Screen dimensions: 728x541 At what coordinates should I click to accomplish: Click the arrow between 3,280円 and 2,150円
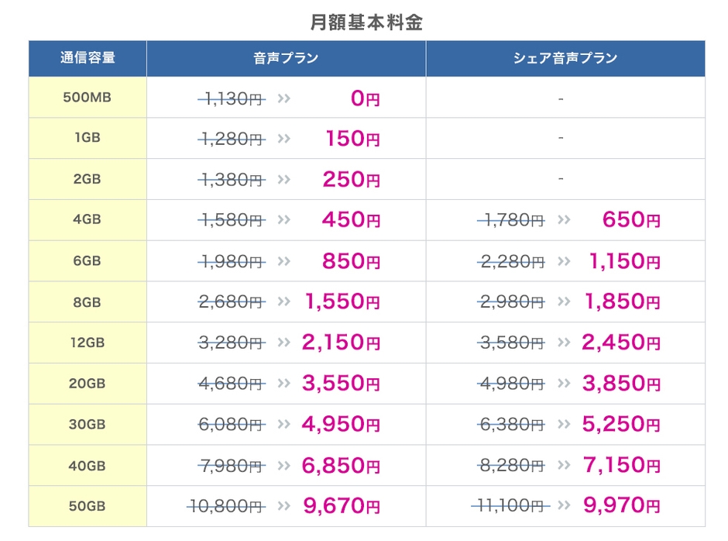283,343
